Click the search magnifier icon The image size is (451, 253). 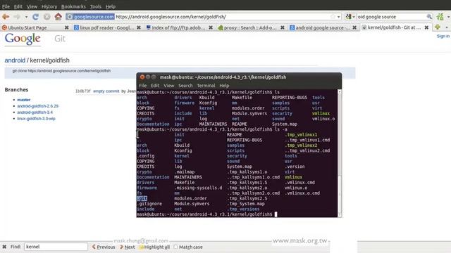pyautogui.click(x=429, y=17)
